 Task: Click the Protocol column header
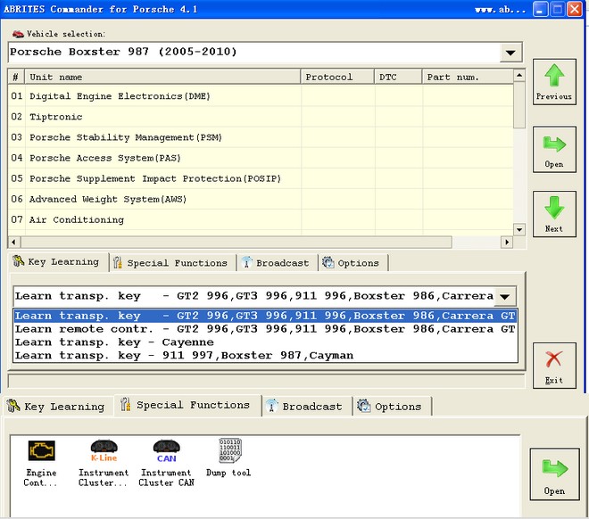336,78
